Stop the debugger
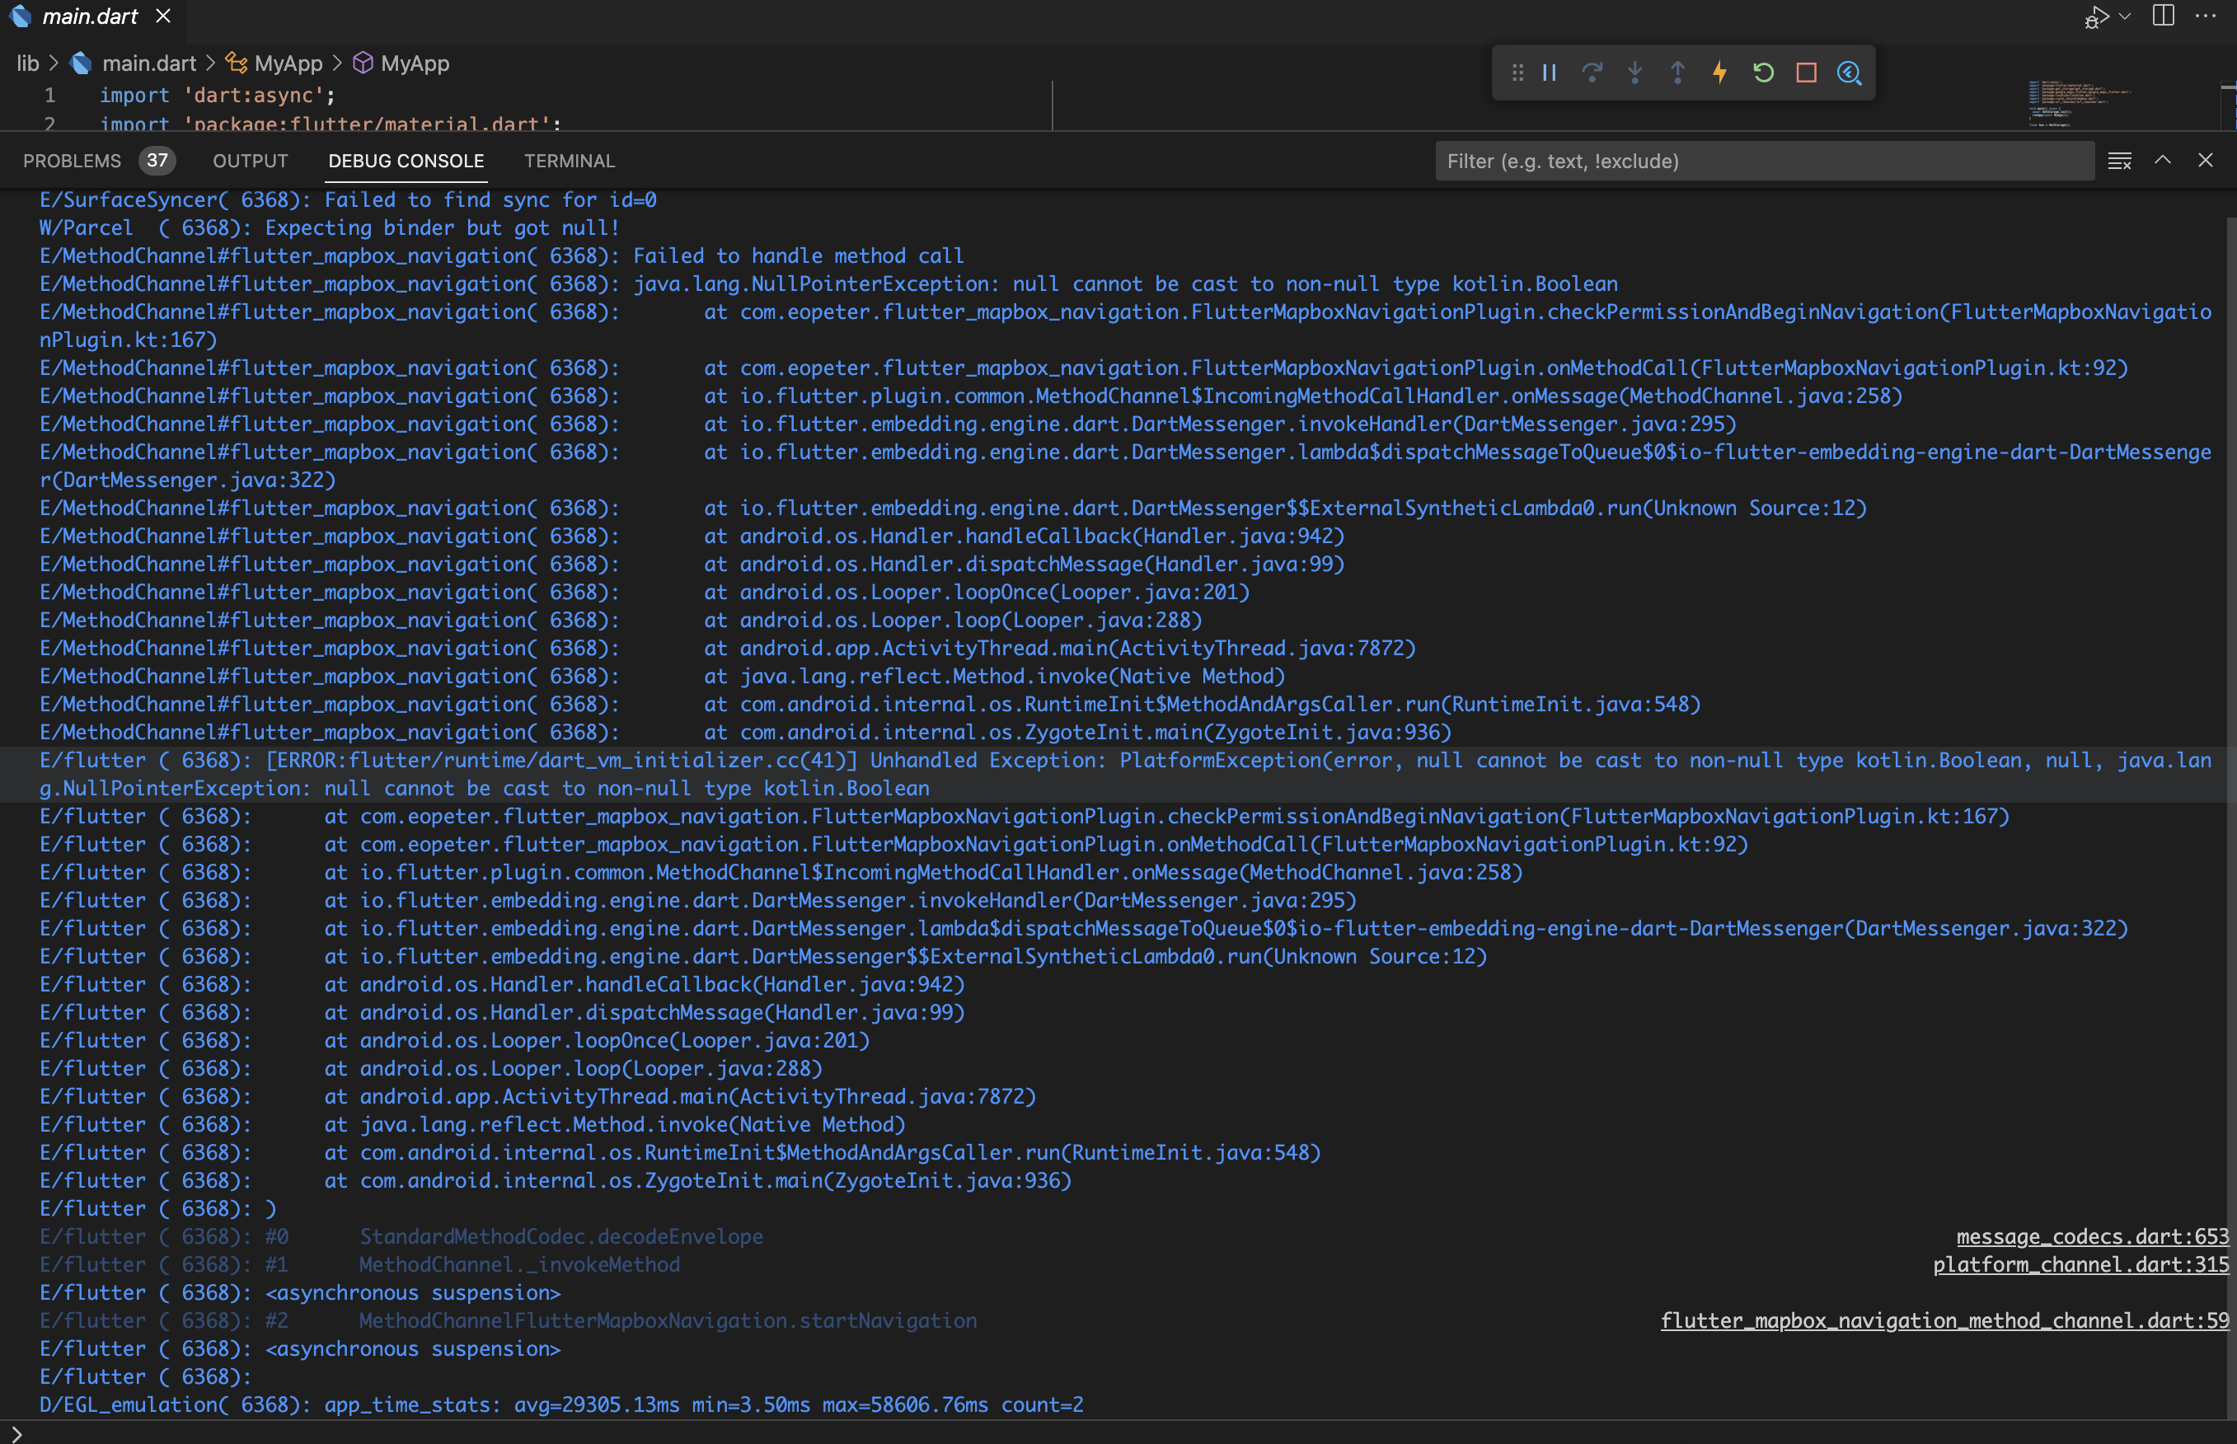This screenshot has height=1444, width=2237. click(1806, 73)
